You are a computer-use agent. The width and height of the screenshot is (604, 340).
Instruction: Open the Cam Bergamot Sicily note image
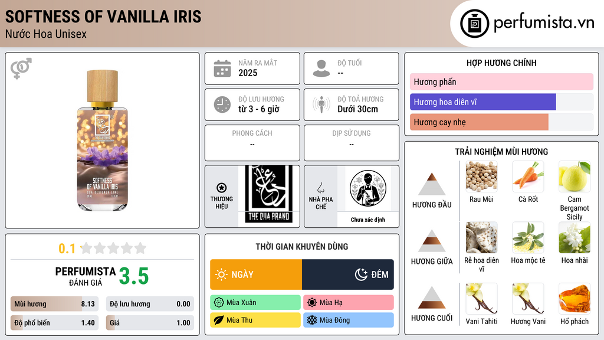coord(575,176)
